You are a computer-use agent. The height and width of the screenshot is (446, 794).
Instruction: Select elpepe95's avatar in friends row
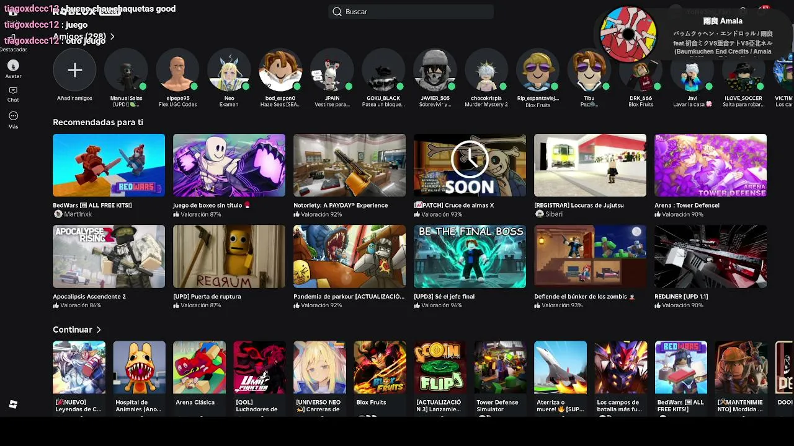click(177, 70)
